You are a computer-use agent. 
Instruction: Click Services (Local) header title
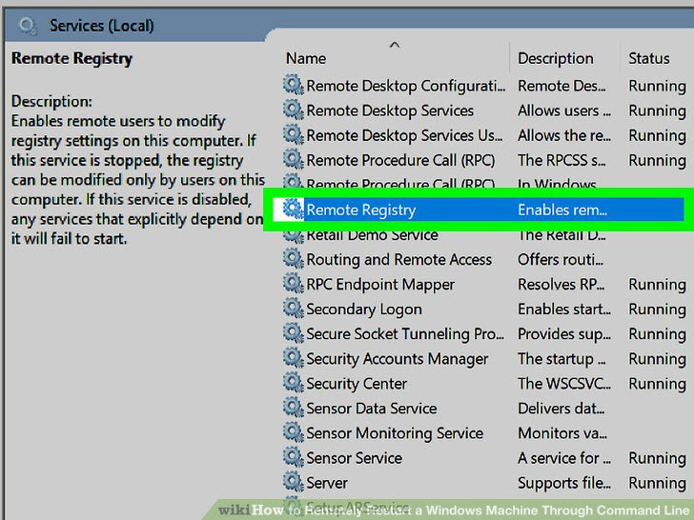101,26
